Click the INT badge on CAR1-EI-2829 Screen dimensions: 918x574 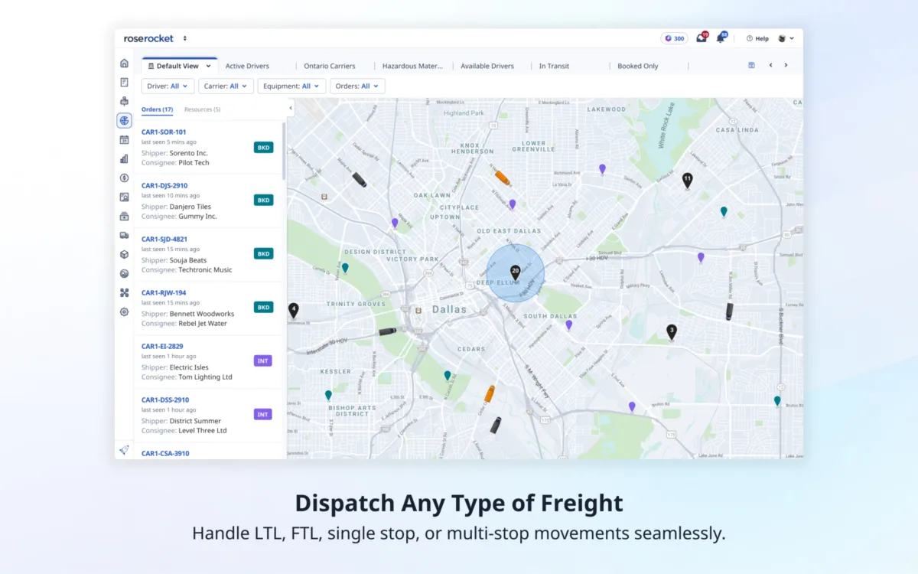(263, 360)
